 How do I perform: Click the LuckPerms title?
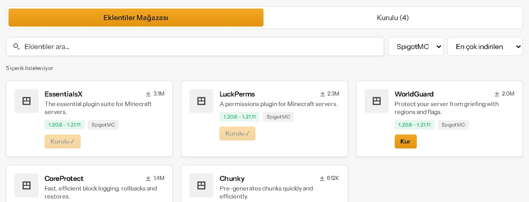click(x=237, y=94)
